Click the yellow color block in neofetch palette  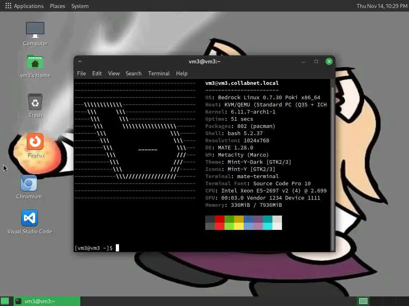tap(239, 223)
